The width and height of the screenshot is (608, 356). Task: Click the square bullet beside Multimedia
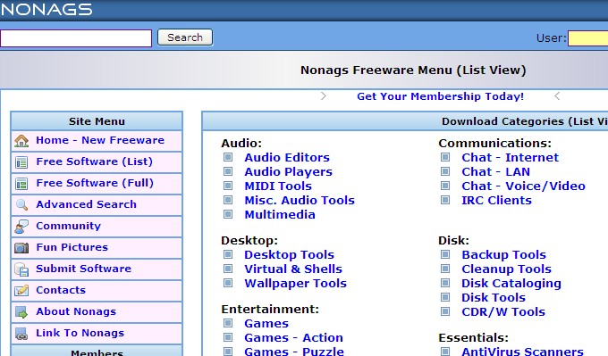228,214
